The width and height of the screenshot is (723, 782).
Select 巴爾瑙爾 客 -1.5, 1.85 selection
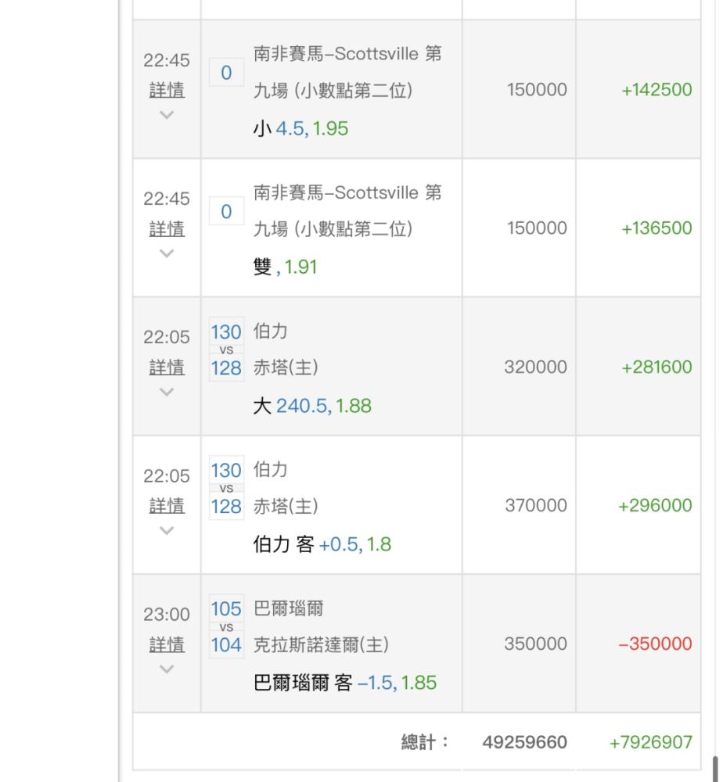pyautogui.click(x=345, y=683)
